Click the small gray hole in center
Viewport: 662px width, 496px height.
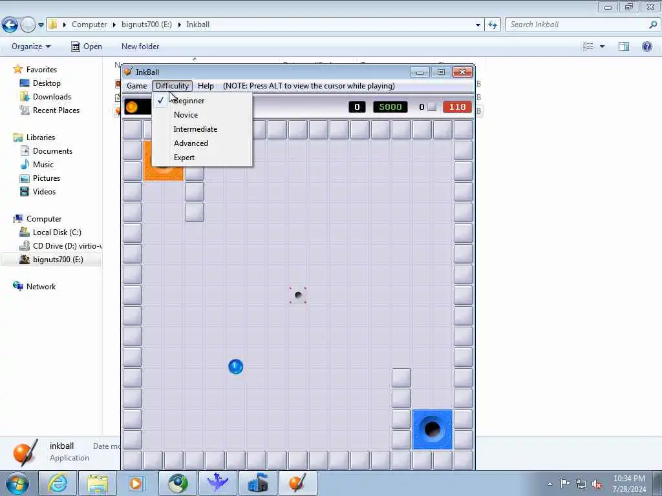coord(298,295)
